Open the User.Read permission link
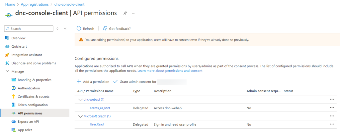 pos(97,124)
